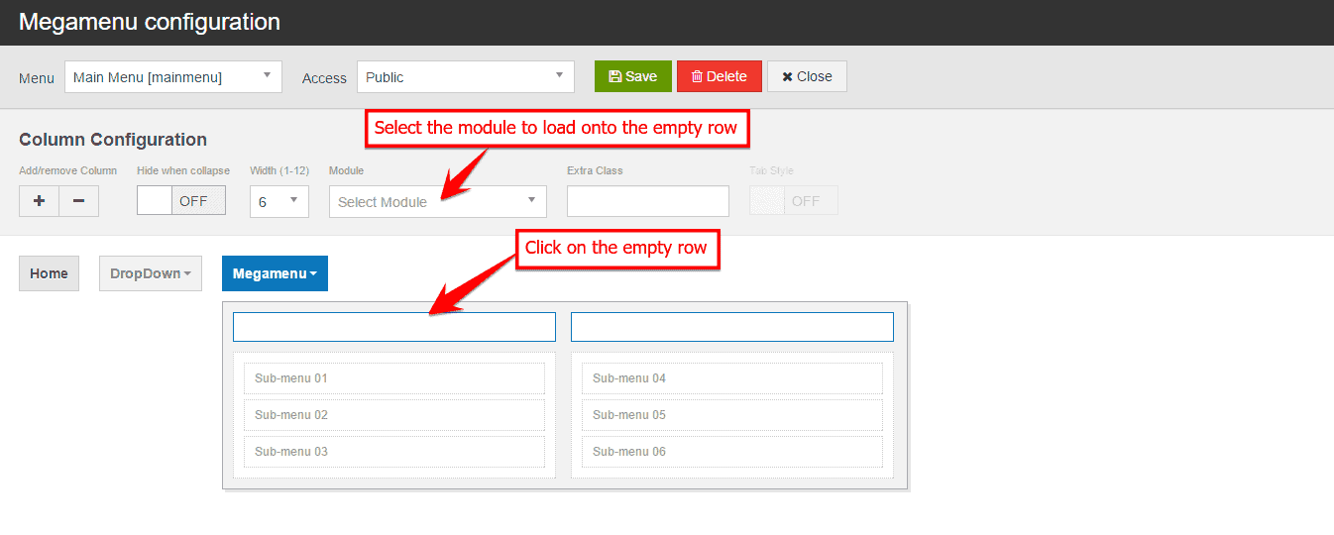Screen dimensions: 1334x535
Task: Choose Sub-menu 03 entry
Action: click(x=393, y=452)
